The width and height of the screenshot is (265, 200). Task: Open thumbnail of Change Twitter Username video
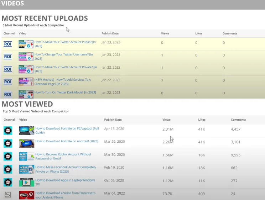pos(26,57)
